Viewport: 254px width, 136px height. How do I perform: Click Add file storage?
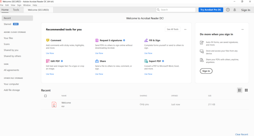click(12, 90)
